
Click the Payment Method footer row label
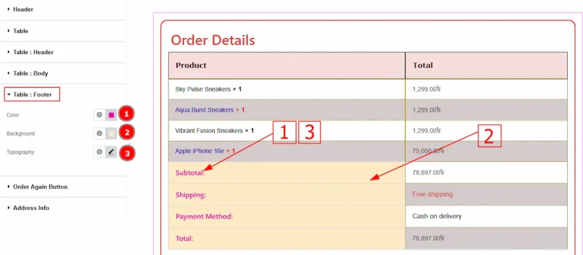(204, 216)
